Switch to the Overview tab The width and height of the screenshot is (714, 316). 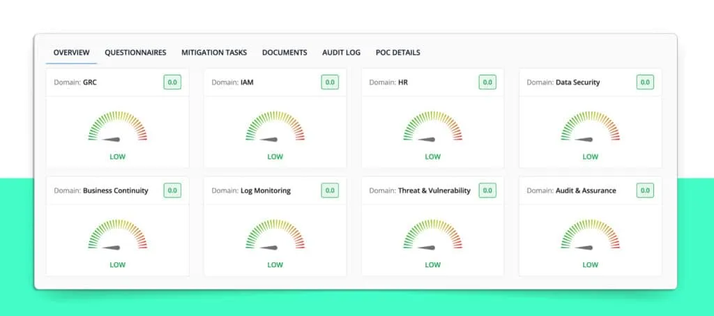click(x=72, y=52)
